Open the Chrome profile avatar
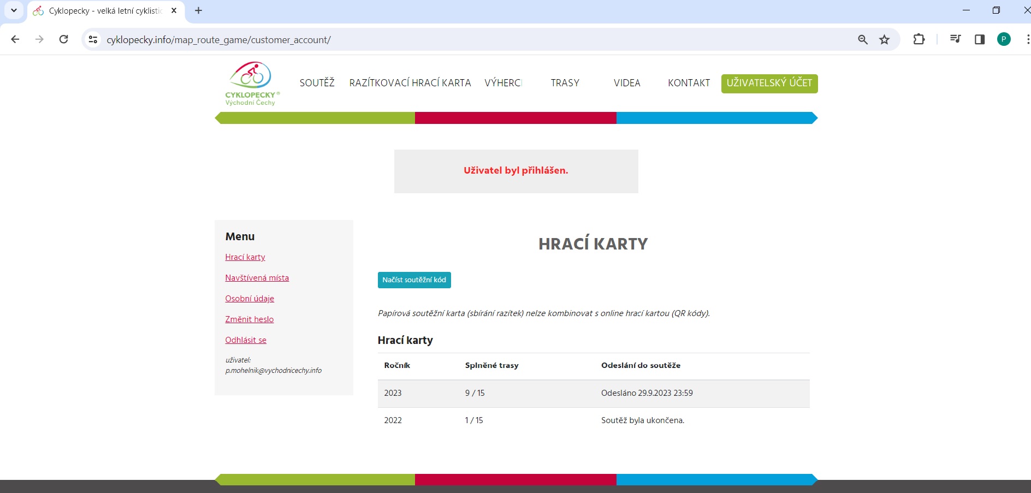 pos(1004,39)
